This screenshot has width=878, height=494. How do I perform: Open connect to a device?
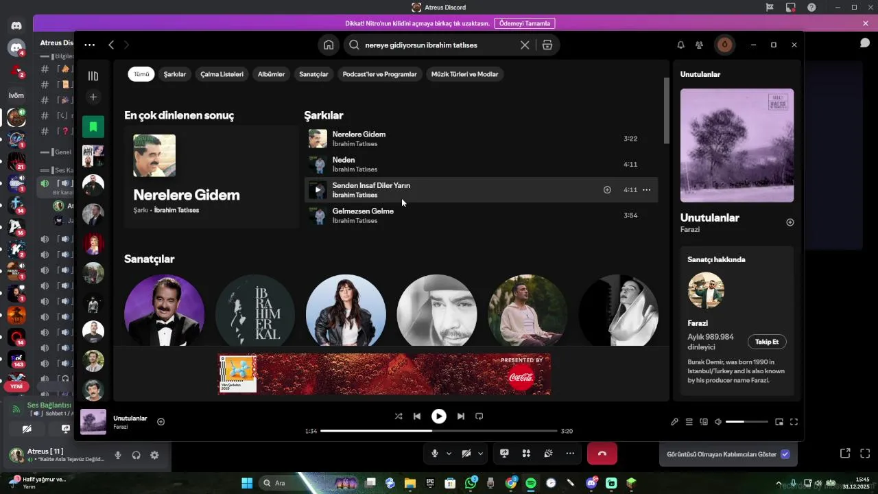(704, 422)
